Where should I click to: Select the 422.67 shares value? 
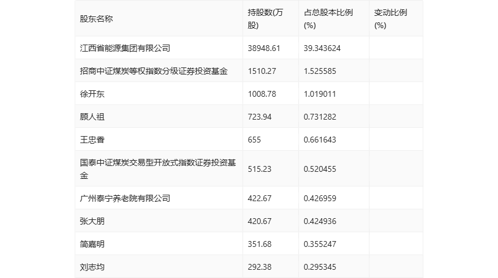[260, 198]
